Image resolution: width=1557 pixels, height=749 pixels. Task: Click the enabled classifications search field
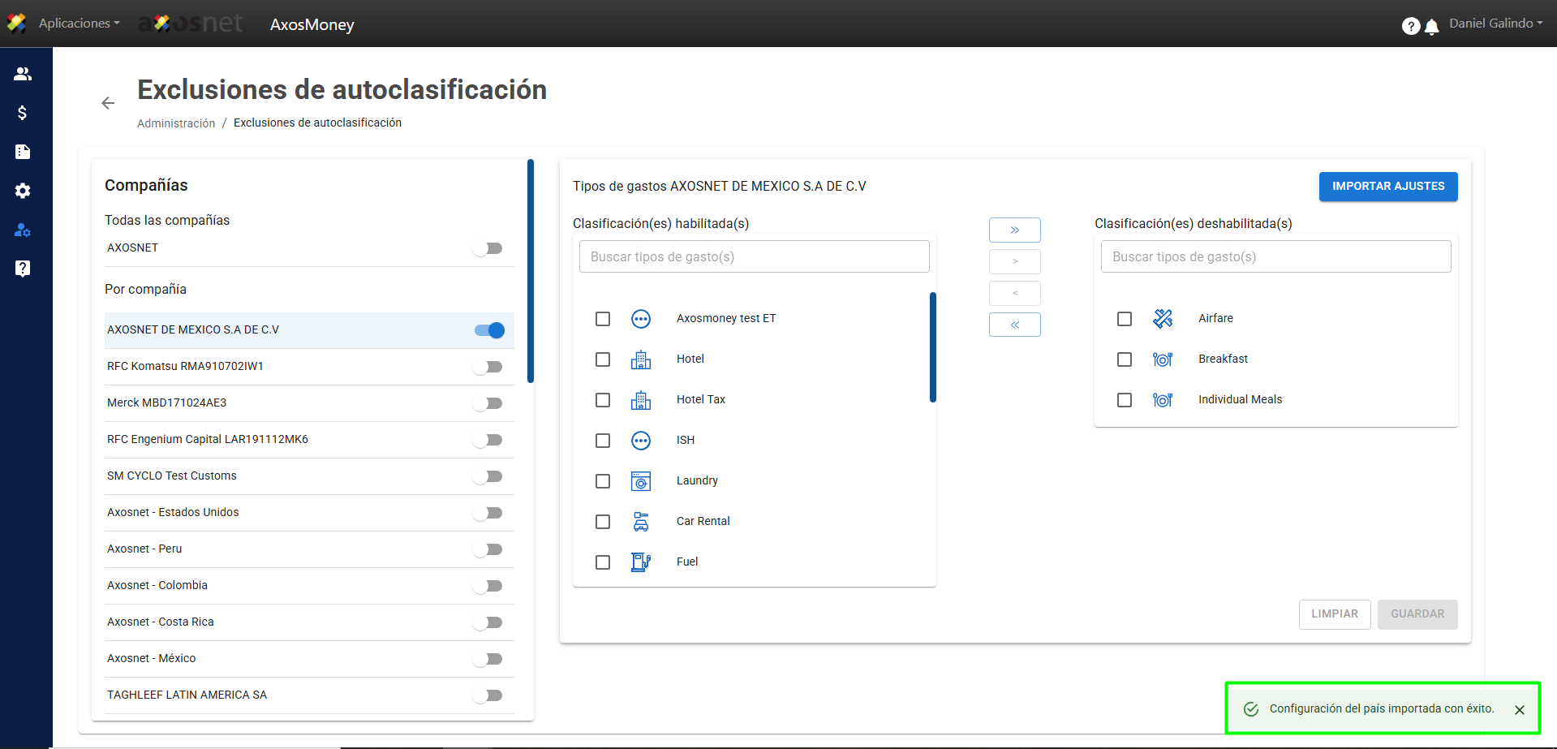[x=754, y=257]
